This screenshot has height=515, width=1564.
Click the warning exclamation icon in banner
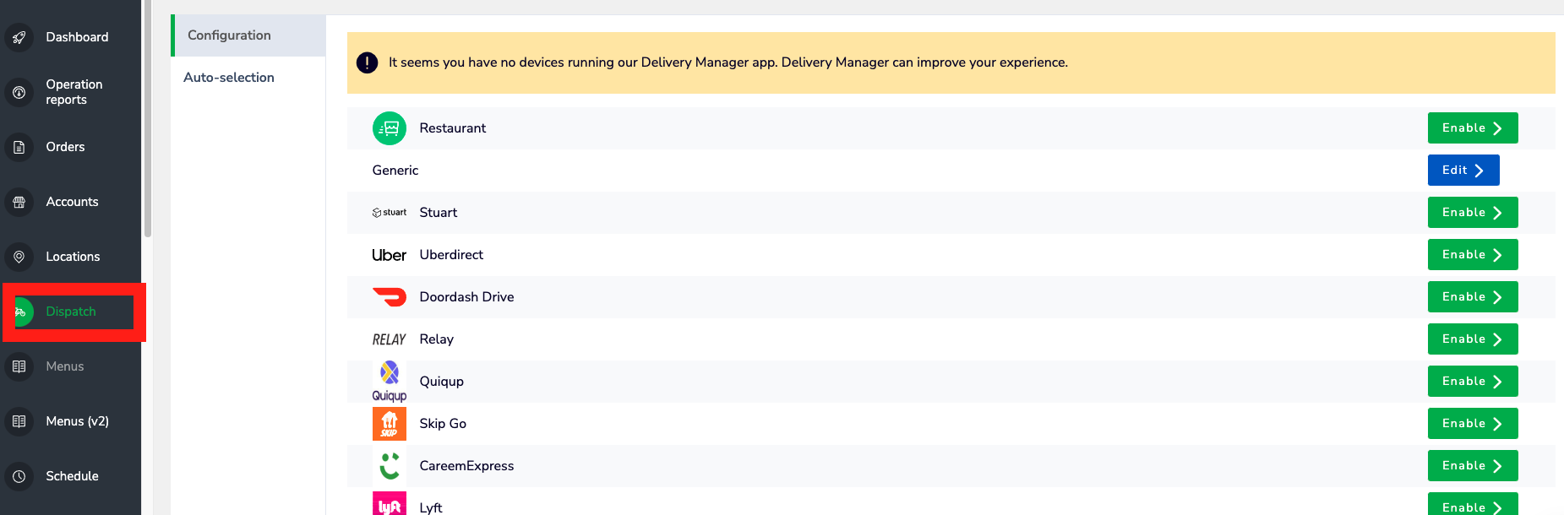[x=367, y=62]
